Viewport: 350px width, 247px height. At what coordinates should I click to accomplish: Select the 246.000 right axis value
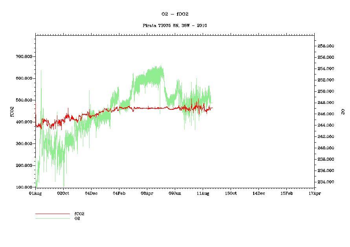(x=326, y=114)
